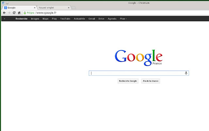Click the Google France logo
This screenshot has width=209, height=131.
click(138, 58)
